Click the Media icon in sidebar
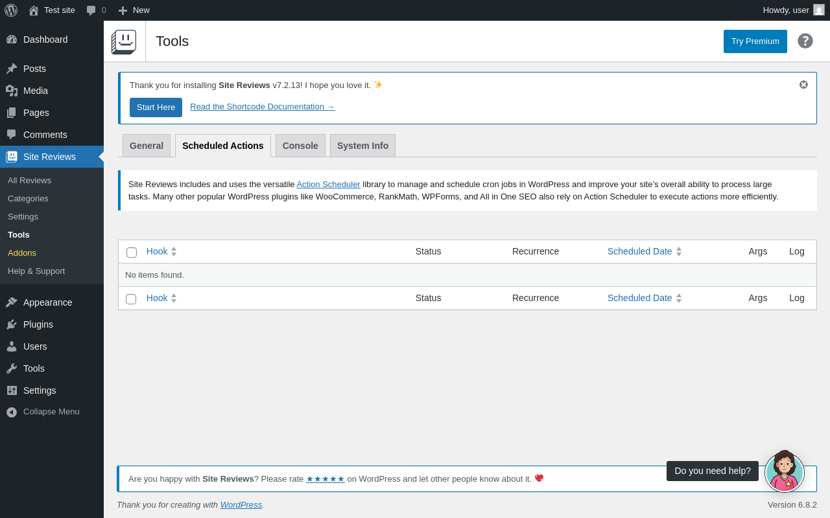Image resolution: width=830 pixels, height=518 pixels. 12,91
